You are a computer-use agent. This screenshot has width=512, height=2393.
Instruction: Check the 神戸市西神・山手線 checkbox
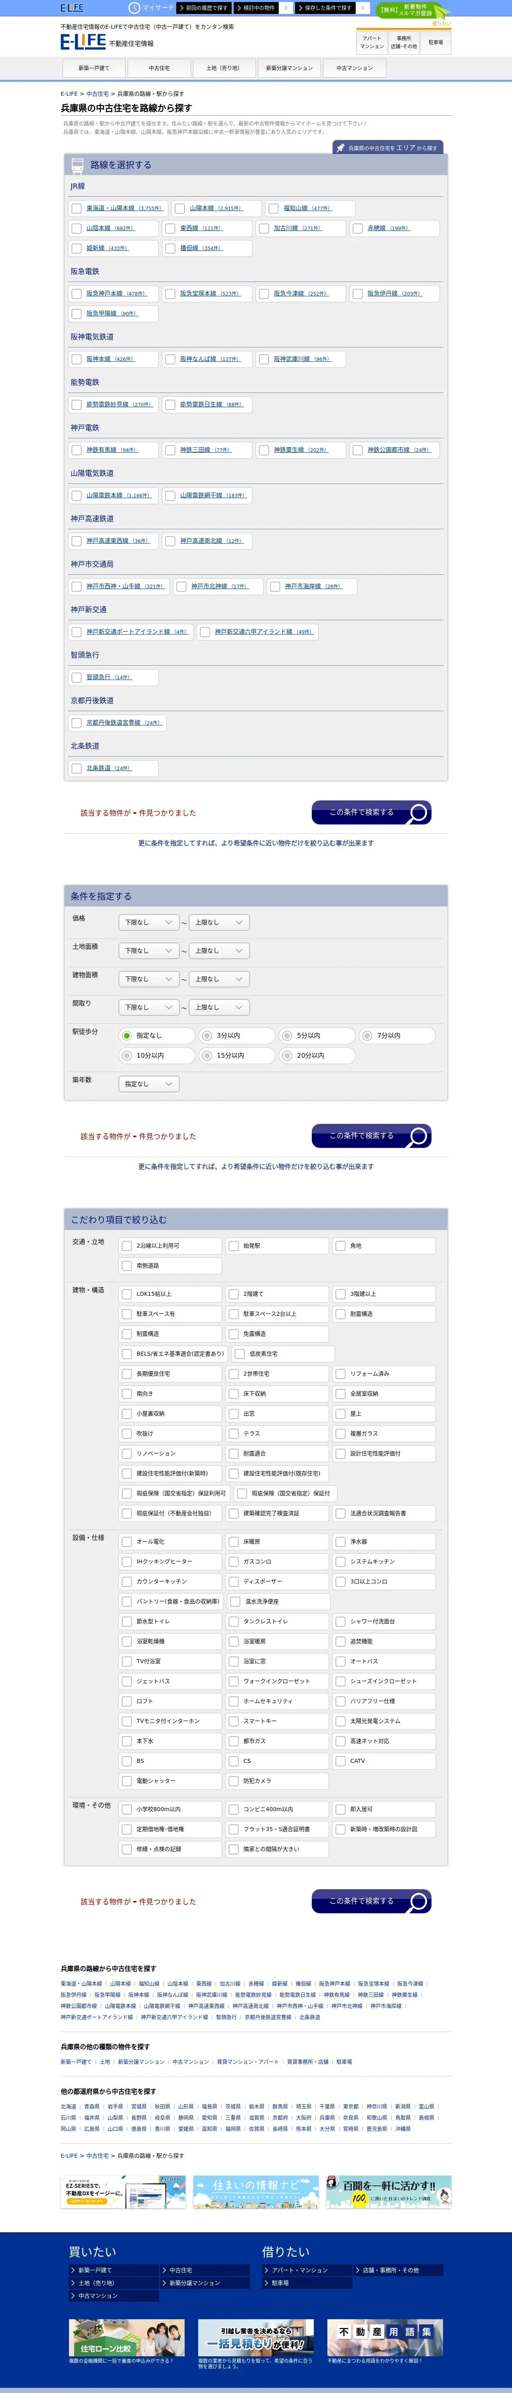76,586
